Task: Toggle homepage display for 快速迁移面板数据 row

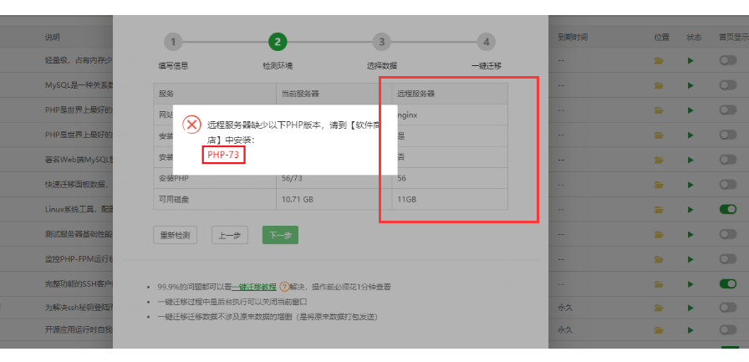Action: [728, 184]
